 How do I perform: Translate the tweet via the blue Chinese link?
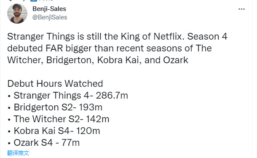point(18,153)
